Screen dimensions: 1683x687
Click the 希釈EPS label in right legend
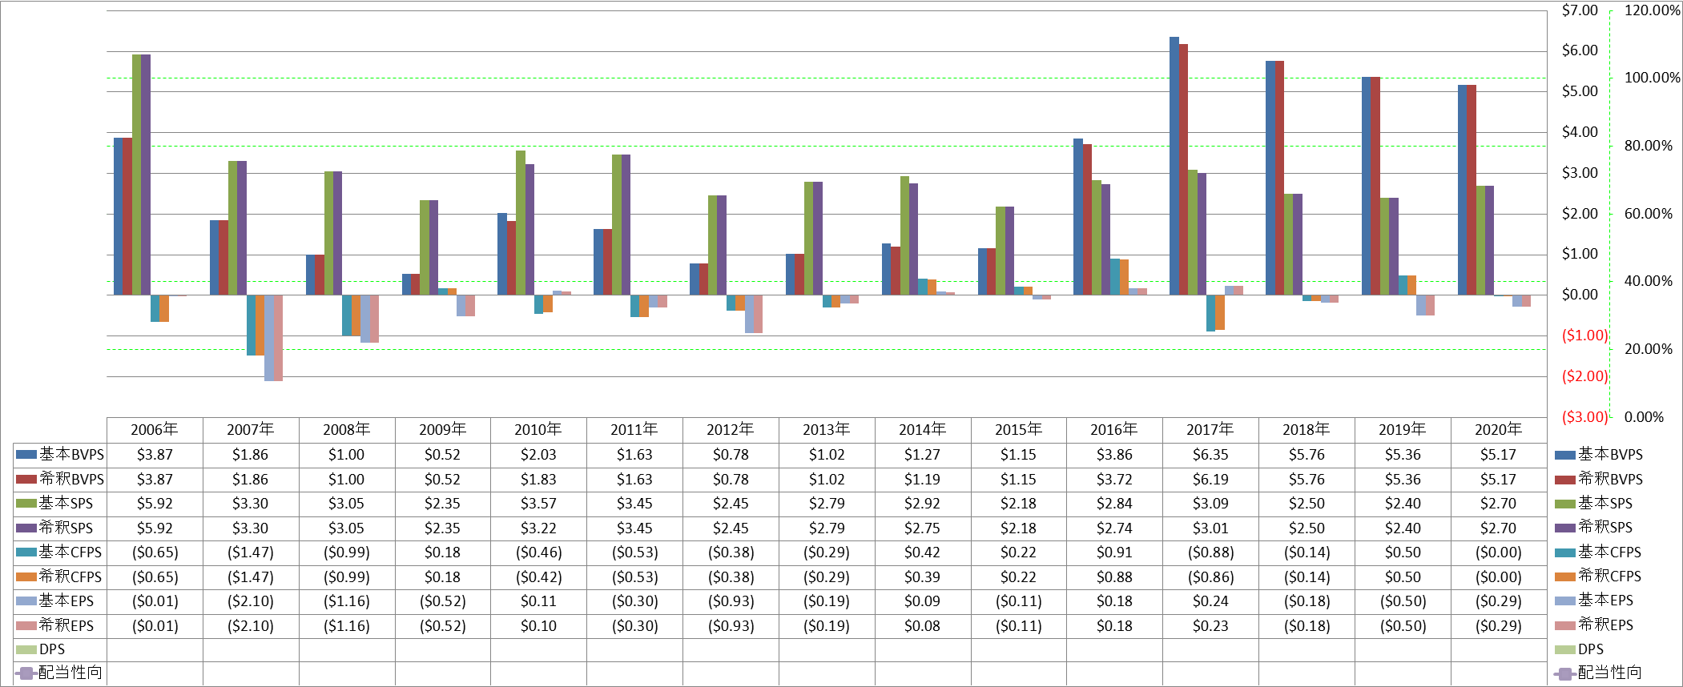(1605, 625)
